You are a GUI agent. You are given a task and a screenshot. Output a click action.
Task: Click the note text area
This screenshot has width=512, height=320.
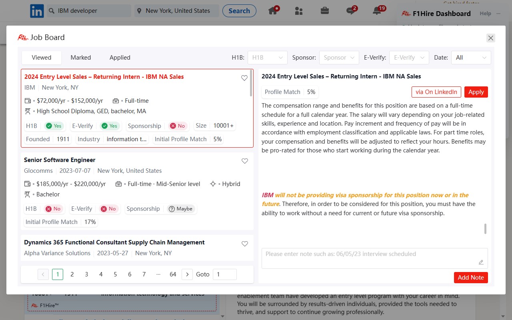coord(375,258)
